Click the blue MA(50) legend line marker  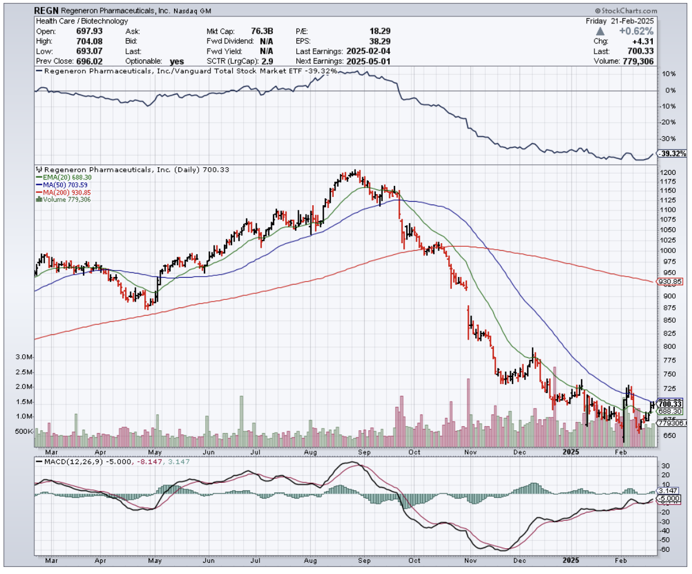click(38, 184)
